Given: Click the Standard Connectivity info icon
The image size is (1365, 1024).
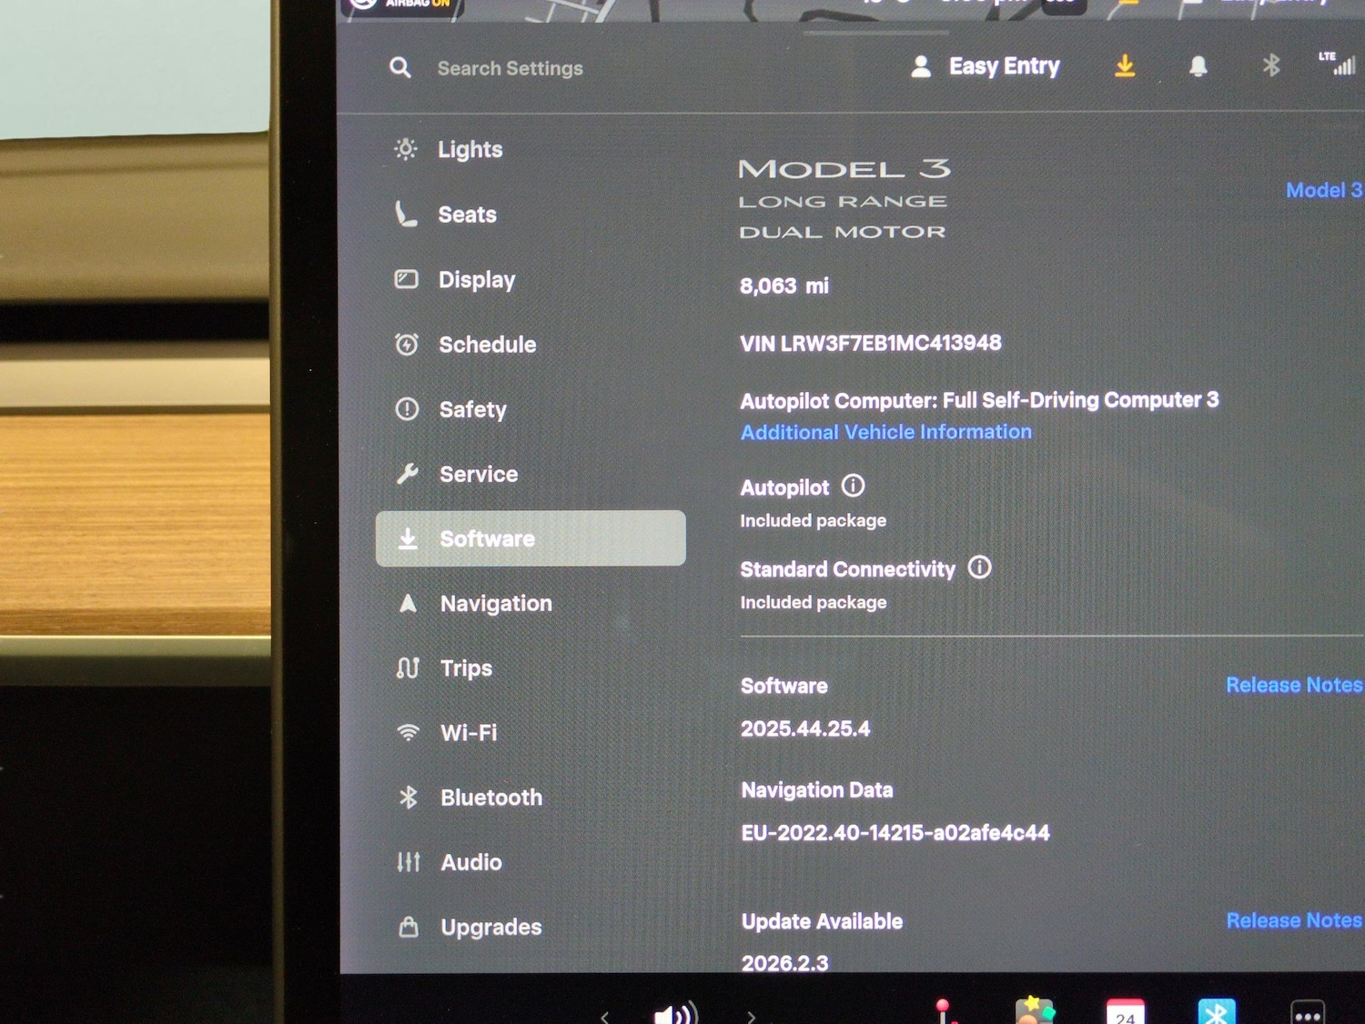Looking at the screenshot, I should pos(979,567).
